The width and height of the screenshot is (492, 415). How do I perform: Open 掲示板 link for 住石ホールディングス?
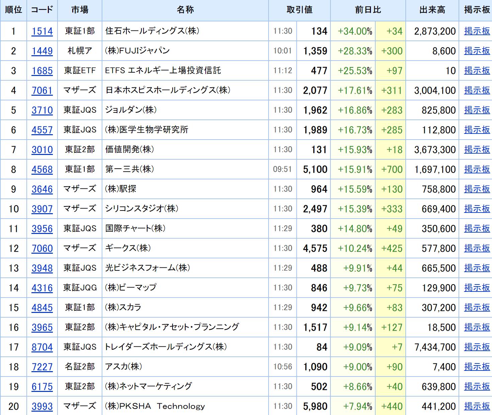click(477, 31)
